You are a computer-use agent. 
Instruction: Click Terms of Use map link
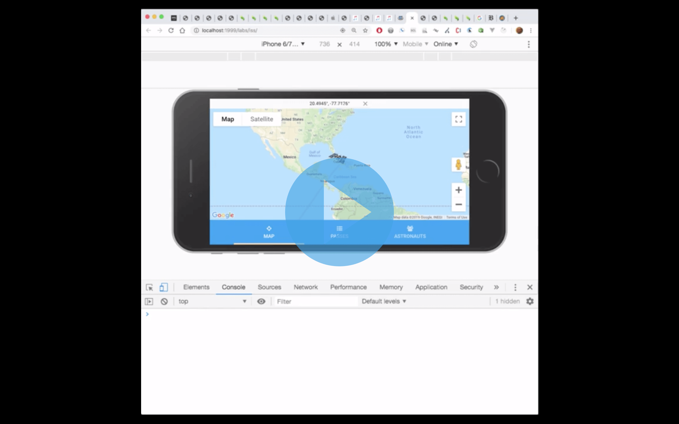[456, 217]
